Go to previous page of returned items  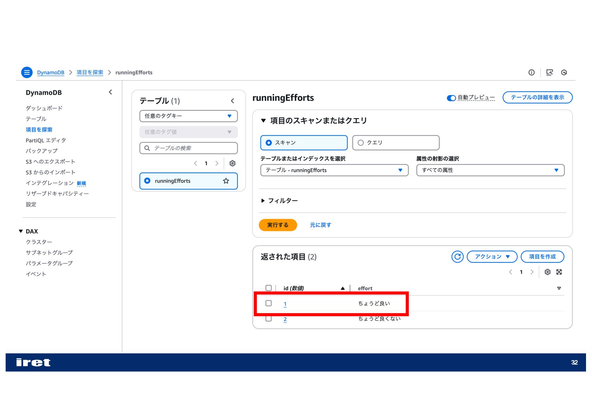pos(510,272)
